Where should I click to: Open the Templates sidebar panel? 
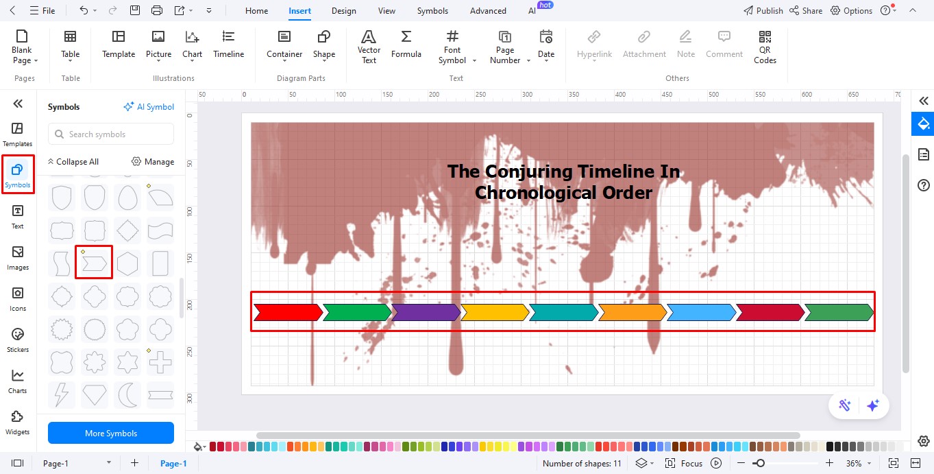[x=18, y=134]
